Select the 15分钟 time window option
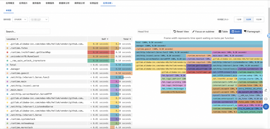 [259, 19]
